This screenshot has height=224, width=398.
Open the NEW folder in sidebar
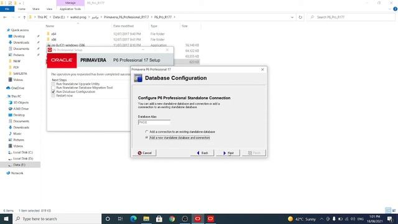[x=17, y=61]
